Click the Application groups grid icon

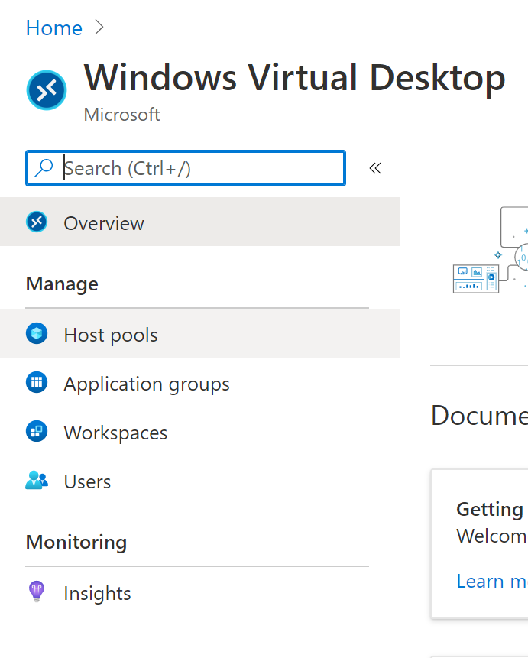(x=37, y=382)
